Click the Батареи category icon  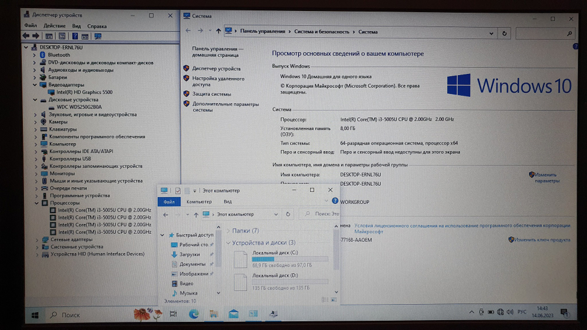click(43, 77)
